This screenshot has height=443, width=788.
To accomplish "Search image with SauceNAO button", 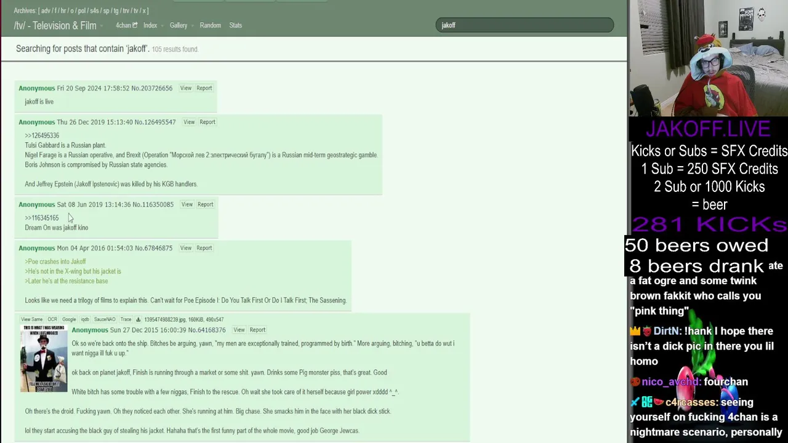I will pos(105,319).
